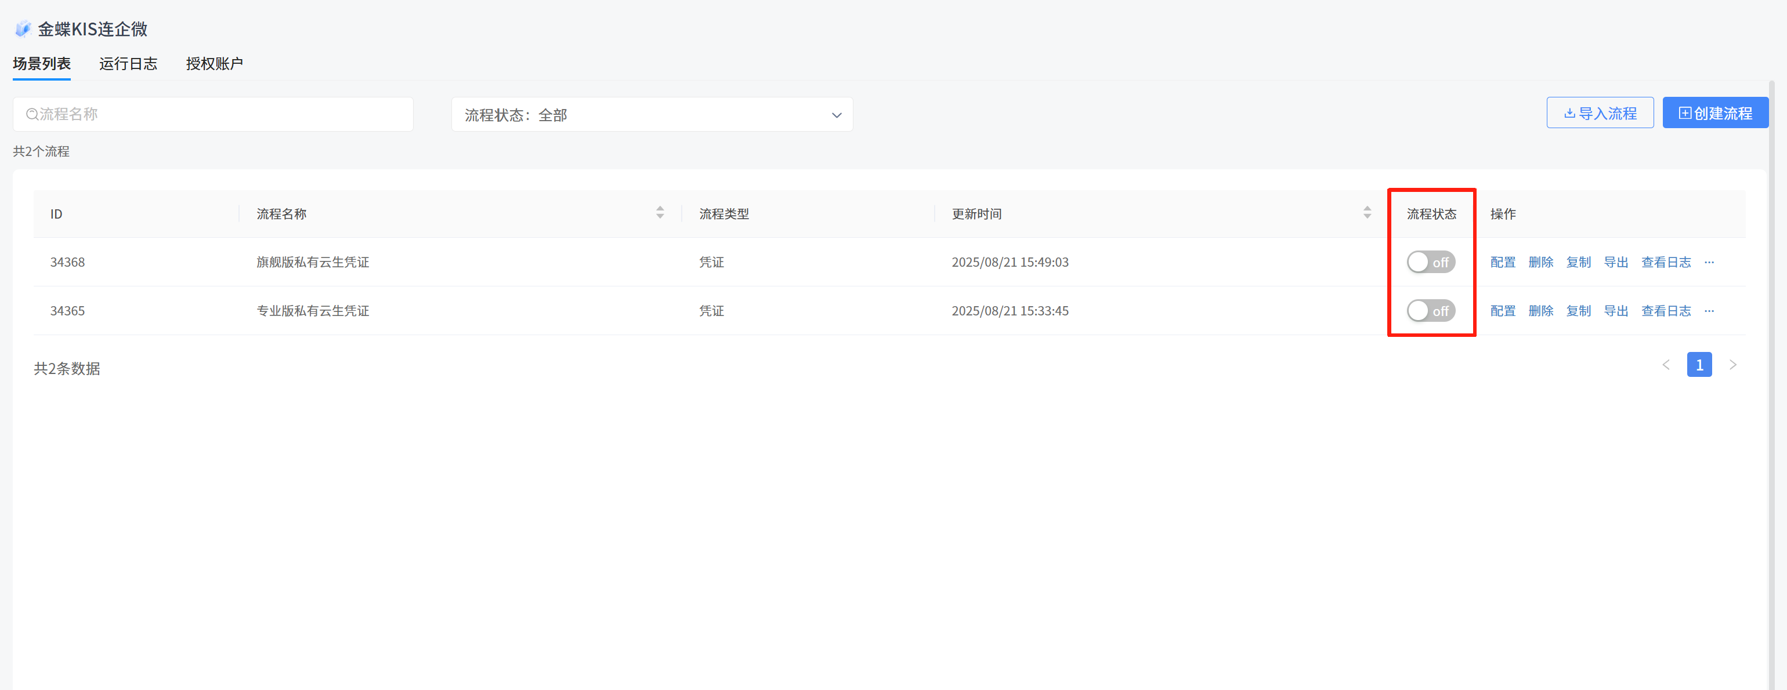The width and height of the screenshot is (1787, 690).
Task: Switch to 授权账户 tab
Action: pos(214,64)
